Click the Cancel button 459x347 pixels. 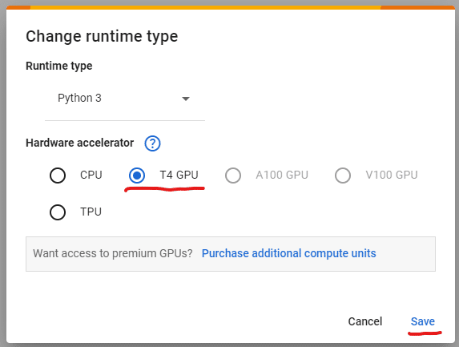(365, 321)
